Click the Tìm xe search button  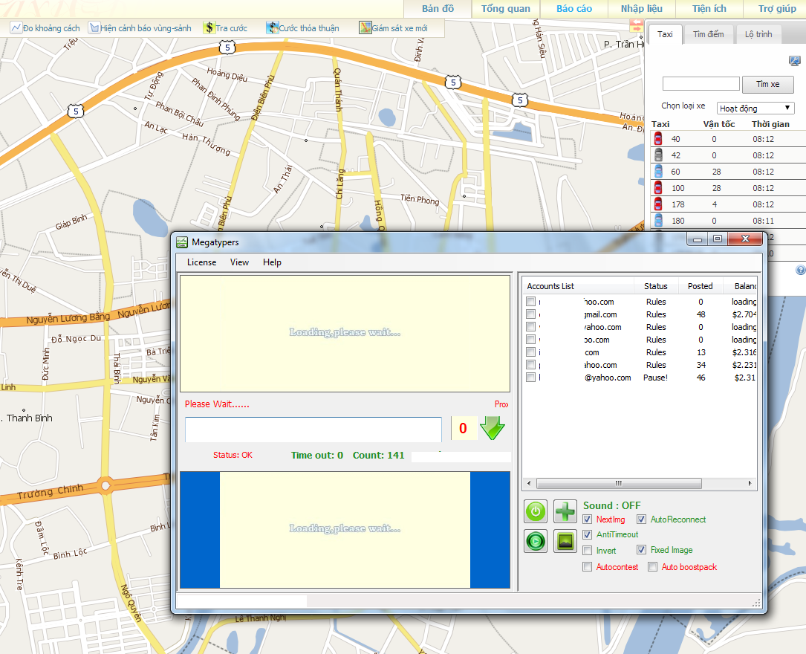coord(768,84)
